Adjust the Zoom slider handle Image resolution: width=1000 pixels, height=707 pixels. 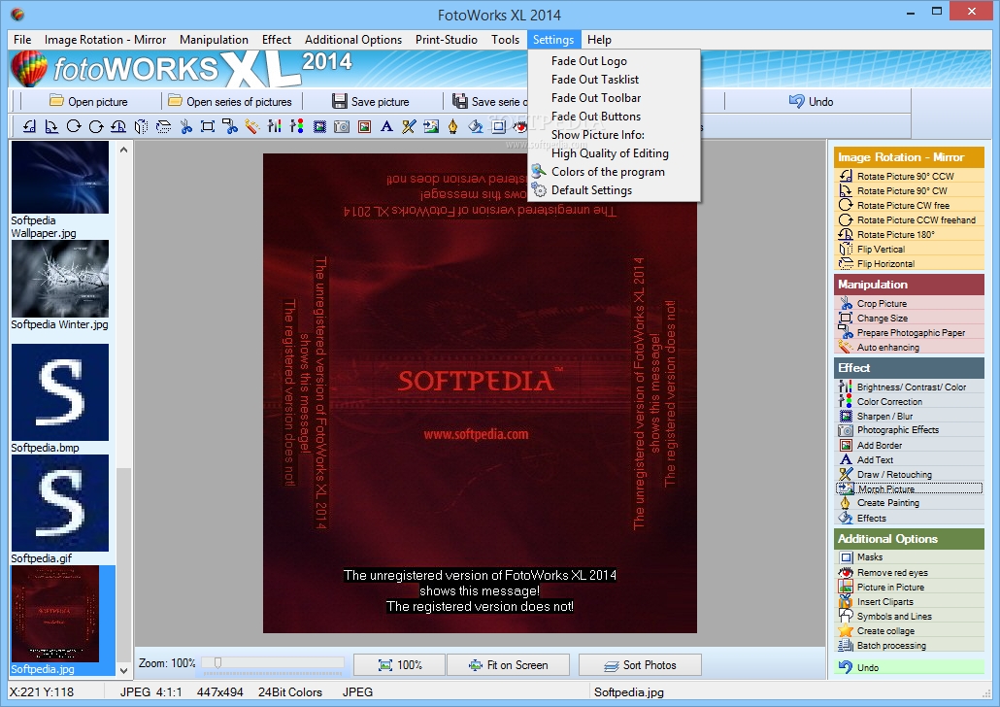point(218,663)
